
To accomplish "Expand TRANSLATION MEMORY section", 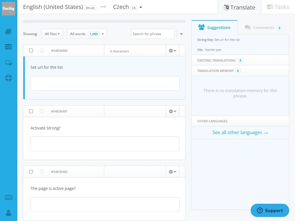I will [240, 71].
